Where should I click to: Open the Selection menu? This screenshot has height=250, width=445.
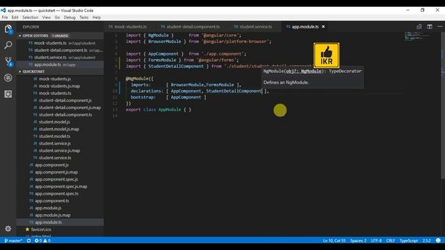click(30, 17)
